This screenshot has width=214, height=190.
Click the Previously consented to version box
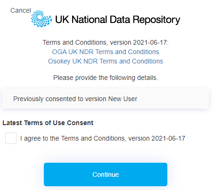click(x=106, y=99)
